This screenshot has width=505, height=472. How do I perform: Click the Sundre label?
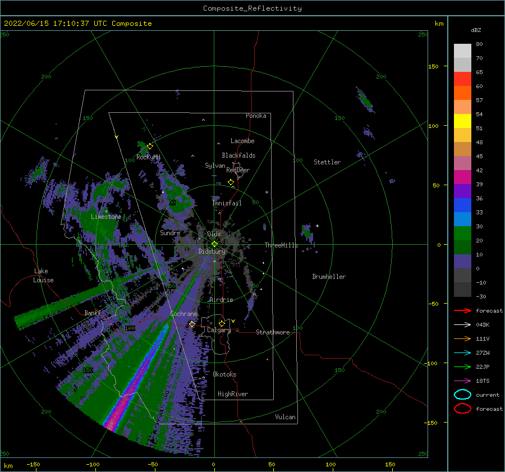tap(170, 232)
